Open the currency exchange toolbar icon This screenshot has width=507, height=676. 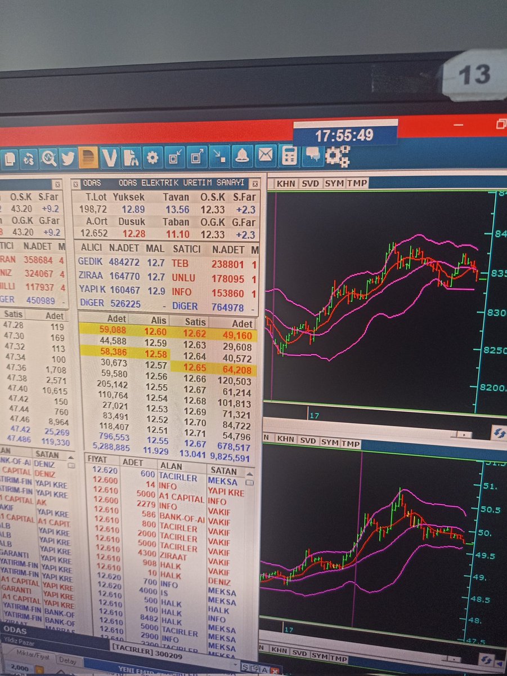28,159
